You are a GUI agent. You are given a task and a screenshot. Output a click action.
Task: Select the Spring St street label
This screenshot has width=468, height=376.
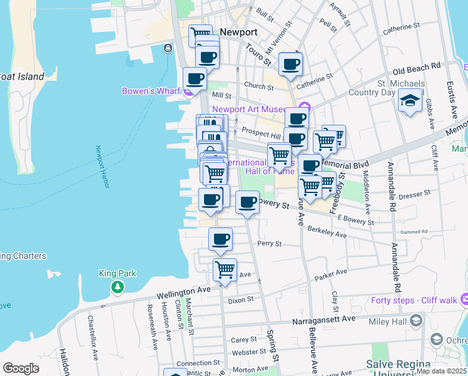(273, 345)
